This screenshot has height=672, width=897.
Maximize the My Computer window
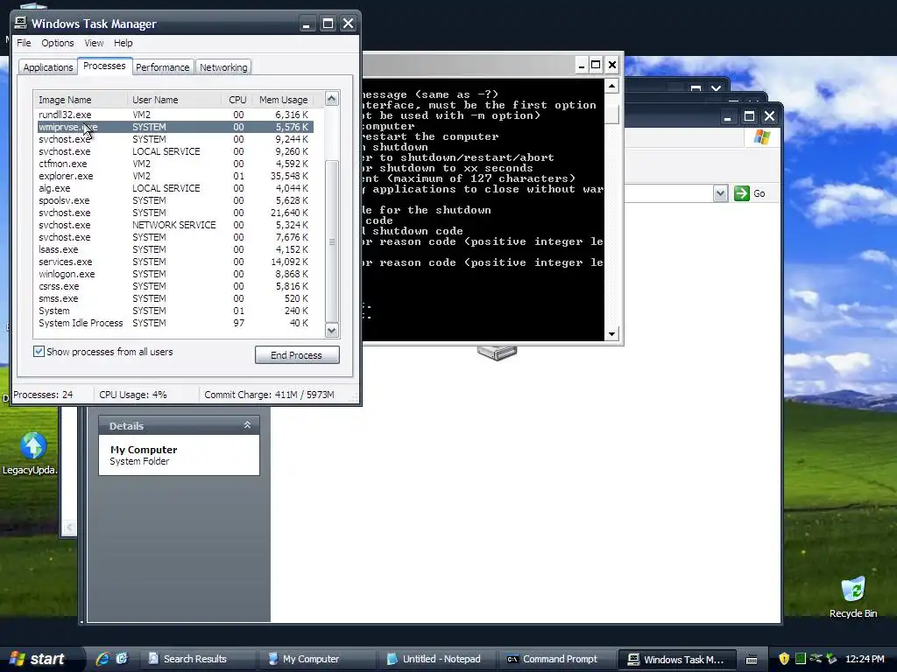pos(749,116)
